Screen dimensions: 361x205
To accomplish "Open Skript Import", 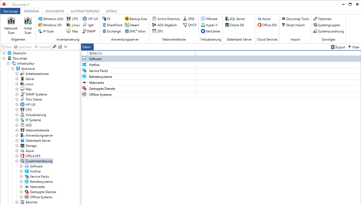I will pos(293,25).
